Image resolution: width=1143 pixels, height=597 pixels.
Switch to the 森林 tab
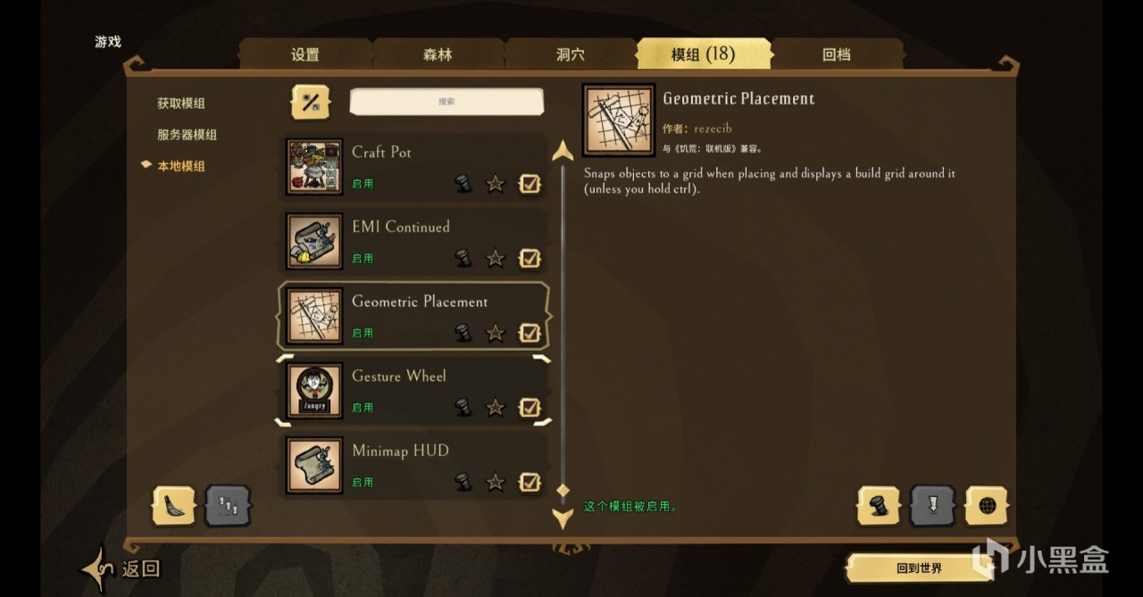point(438,54)
